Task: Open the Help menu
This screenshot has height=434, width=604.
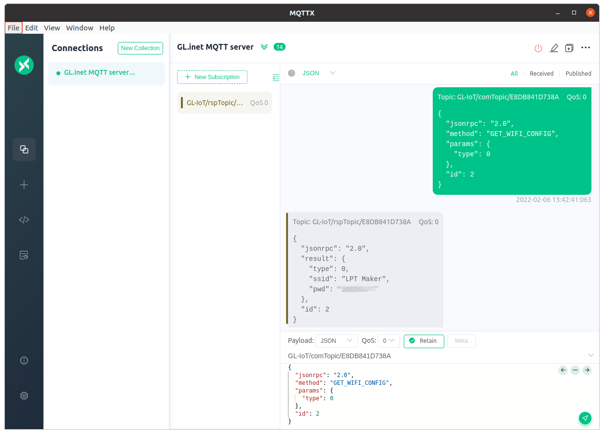Action: tap(107, 28)
